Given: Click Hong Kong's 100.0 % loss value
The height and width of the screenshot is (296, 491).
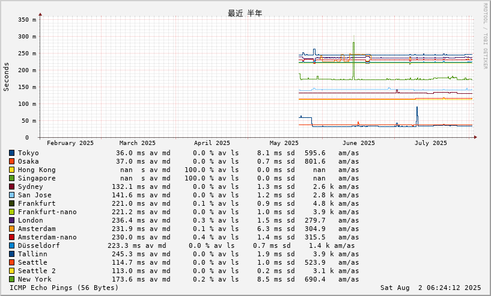Looking at the screenshot, I should tap(199, 170).
